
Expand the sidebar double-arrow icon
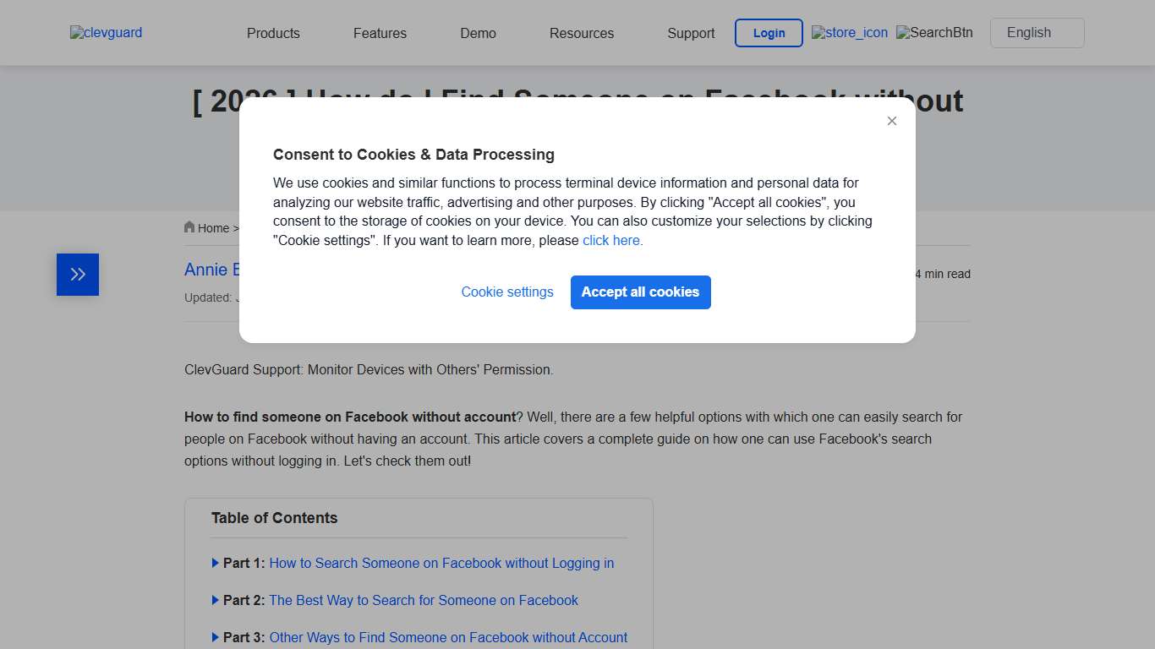77,274
